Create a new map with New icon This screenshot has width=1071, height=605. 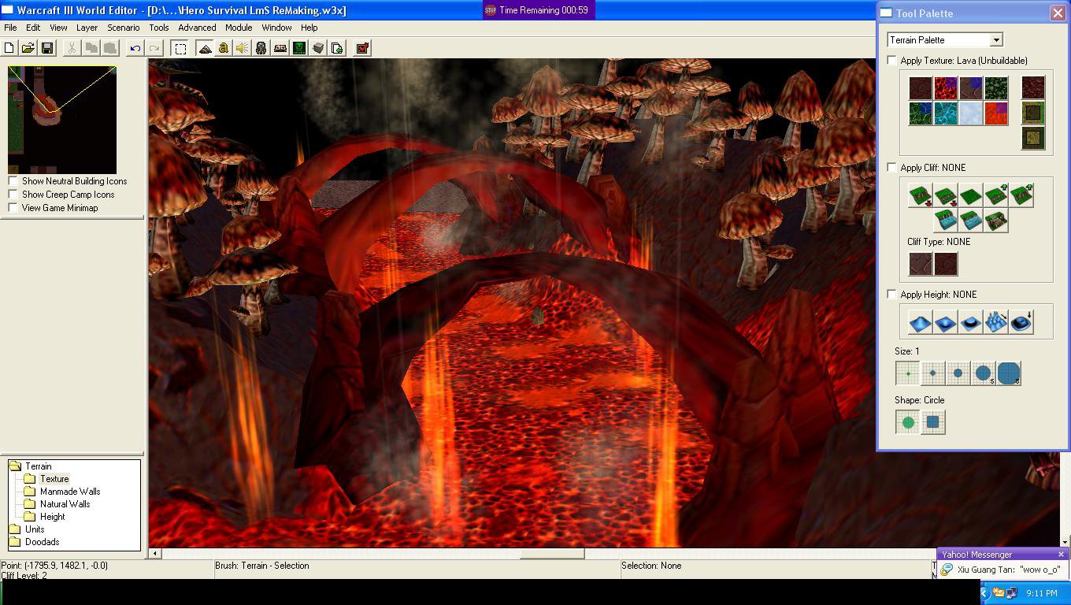(x=9, y=48)
